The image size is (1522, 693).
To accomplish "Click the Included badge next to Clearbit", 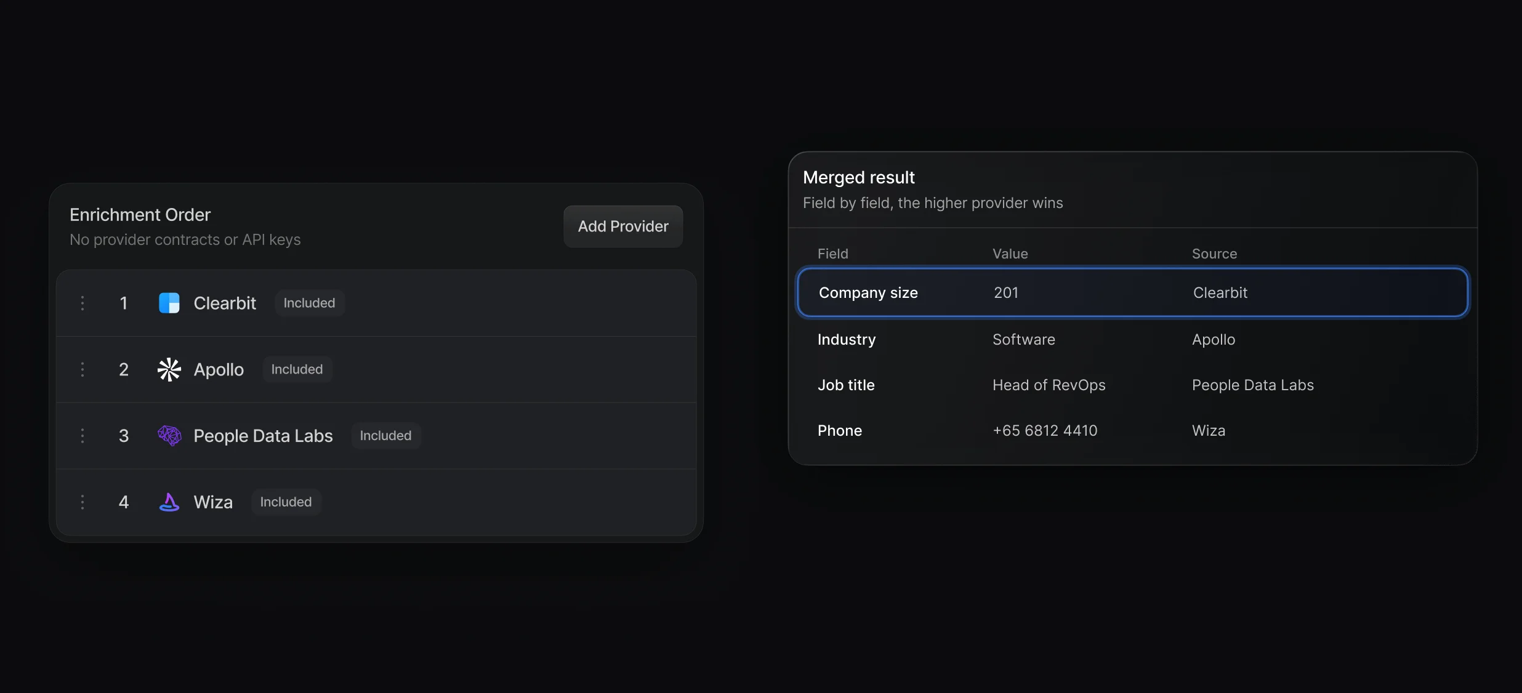I will point(309,303).
